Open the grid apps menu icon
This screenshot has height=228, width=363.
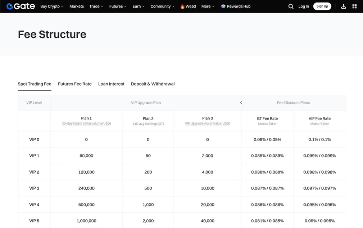click(354, 6)
